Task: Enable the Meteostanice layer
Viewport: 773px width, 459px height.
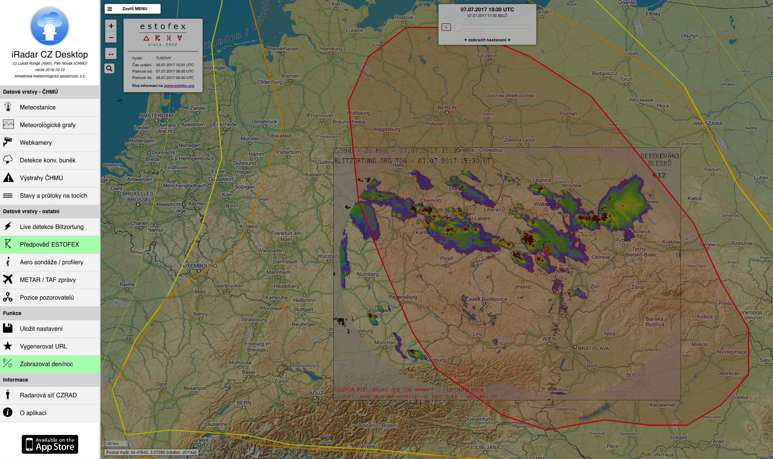Action: pos(50,107)
